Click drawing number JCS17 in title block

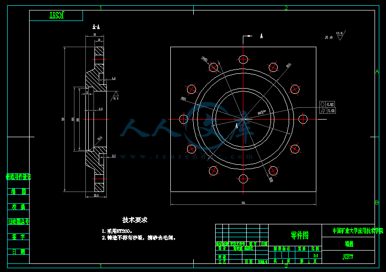(x=348, y=257)
